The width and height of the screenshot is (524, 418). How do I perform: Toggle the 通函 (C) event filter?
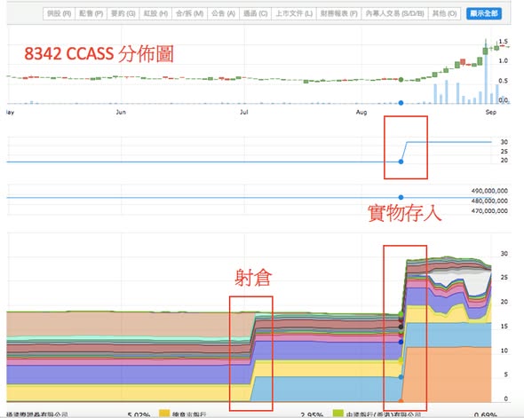tap(255, 13)
